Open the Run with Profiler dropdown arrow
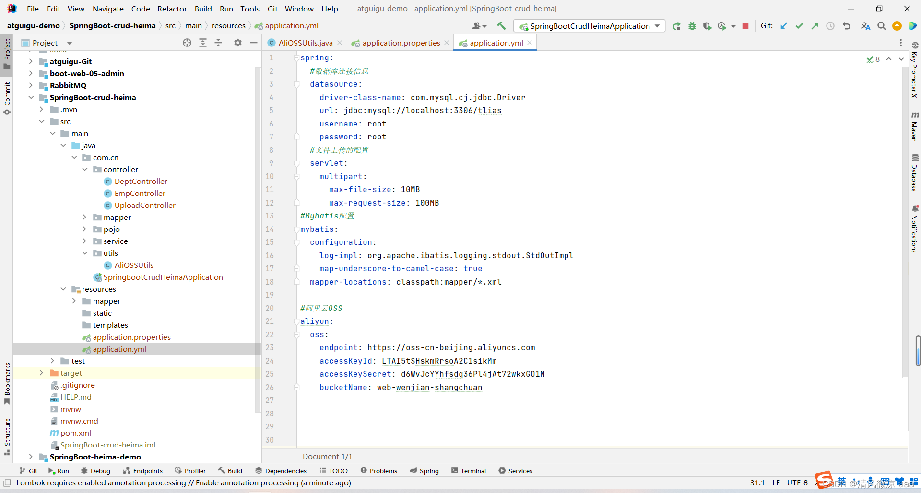Screen dimensions: 921x493 coord(733,26)
